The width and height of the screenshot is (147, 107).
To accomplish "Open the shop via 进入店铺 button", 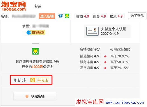I will pos(47,16).
